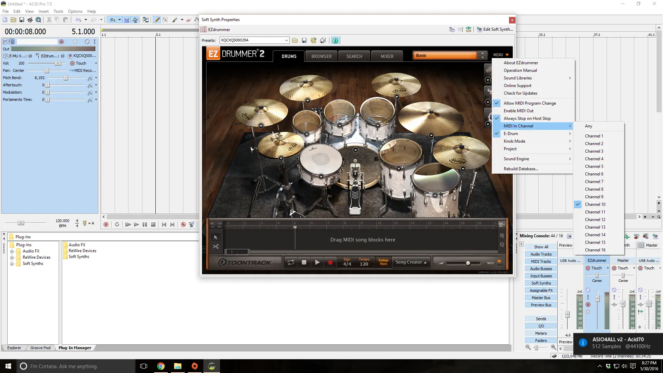The width and height of the screenshot is (663, 373).
Task: Click Soft Synths filter button in mixer
Action: click(541, 283)
